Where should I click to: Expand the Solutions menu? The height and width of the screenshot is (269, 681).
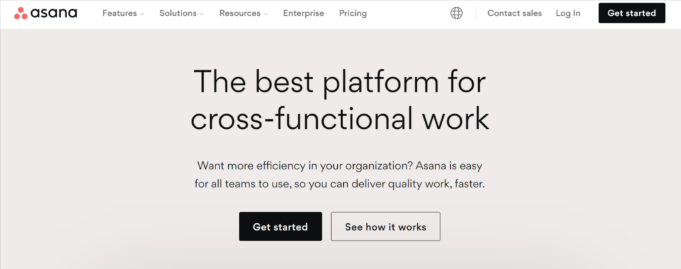[x=182, y=13]
